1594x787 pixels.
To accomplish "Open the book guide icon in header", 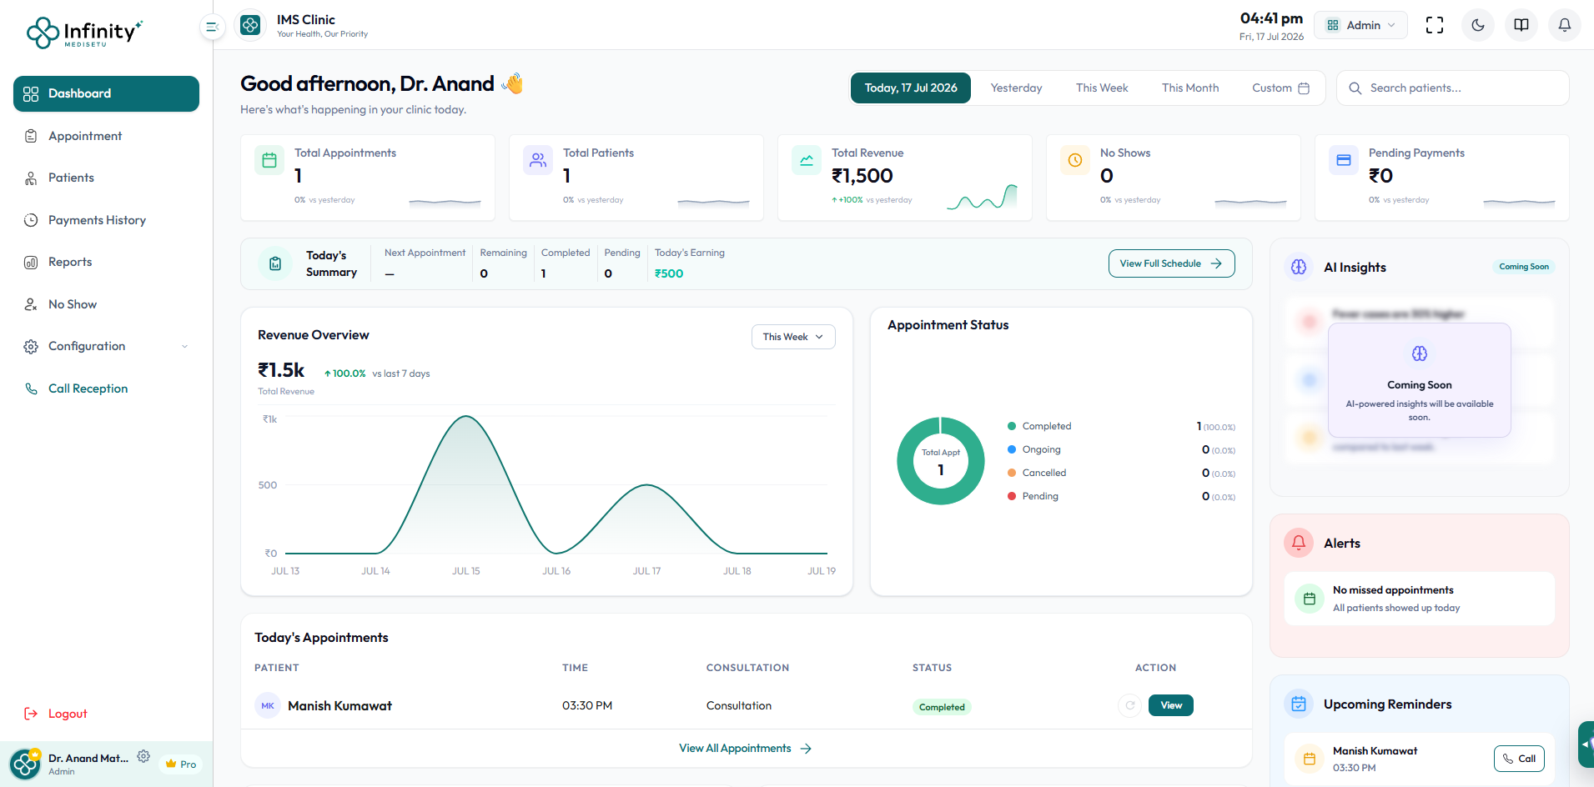I will [1521, 25].
